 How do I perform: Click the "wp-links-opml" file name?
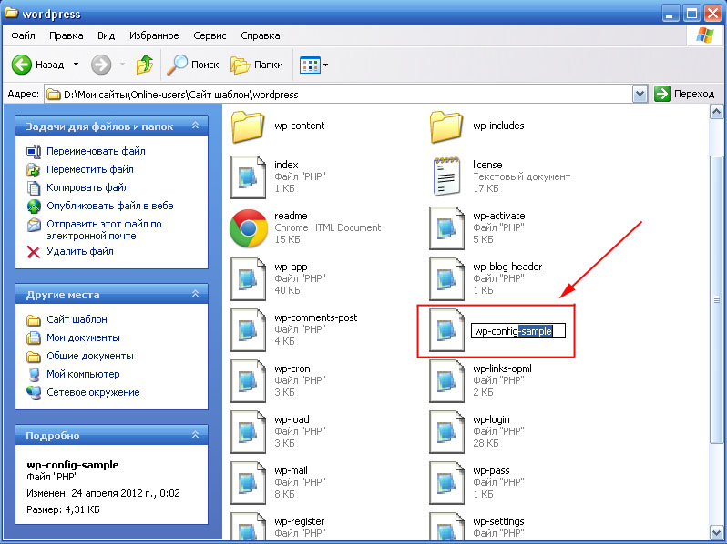[502, 368]
